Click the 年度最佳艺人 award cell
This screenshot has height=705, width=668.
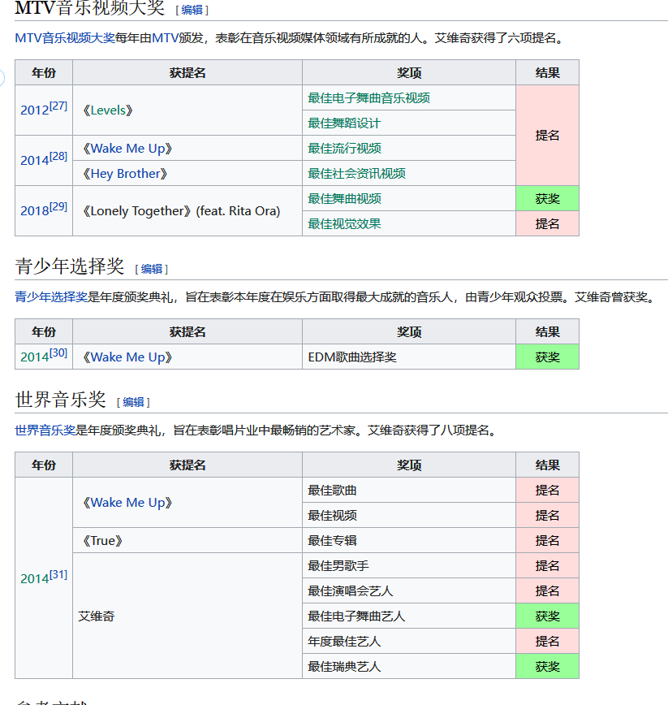click(x=409, y=641)
